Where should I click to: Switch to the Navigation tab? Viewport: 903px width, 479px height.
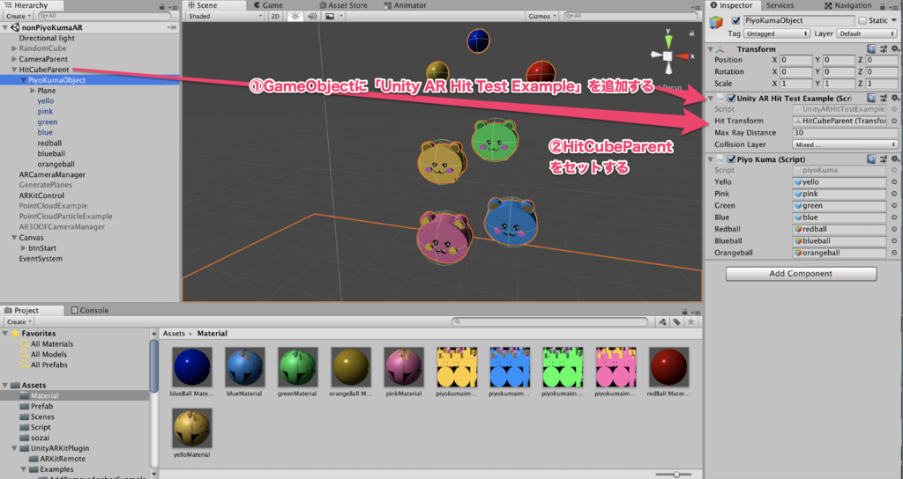pos(847,5)
